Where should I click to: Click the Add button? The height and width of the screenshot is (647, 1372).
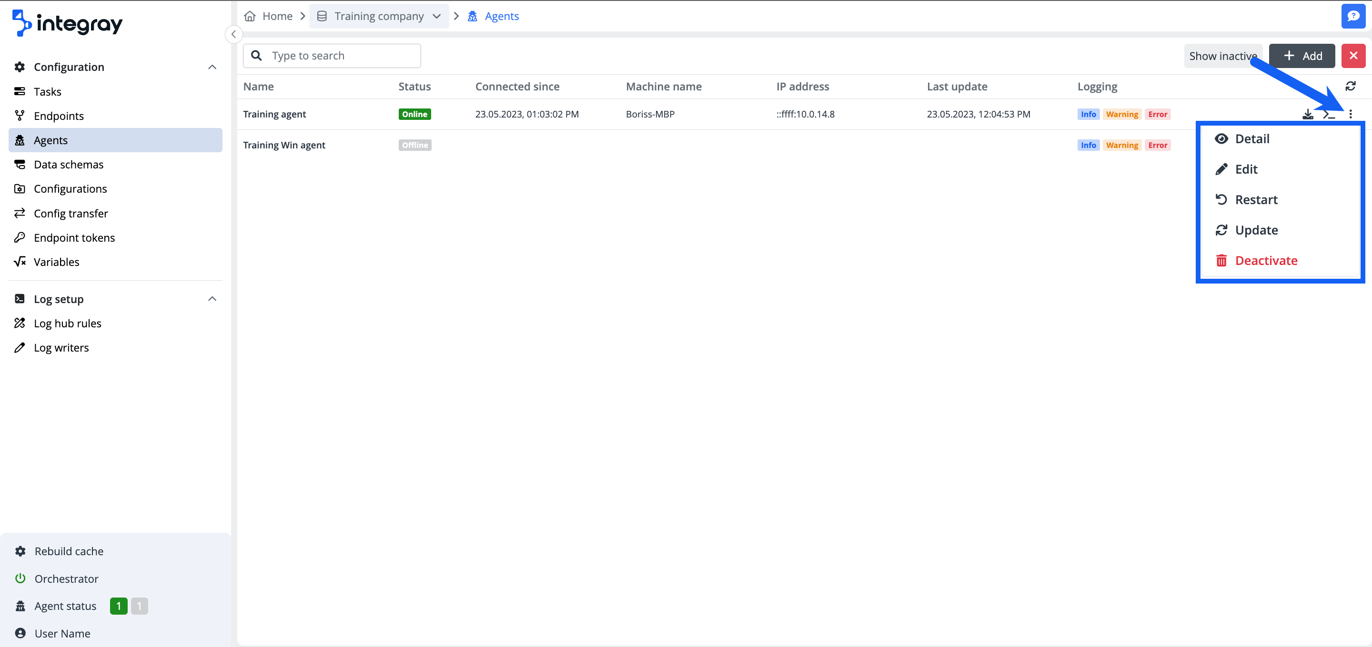1301,56
